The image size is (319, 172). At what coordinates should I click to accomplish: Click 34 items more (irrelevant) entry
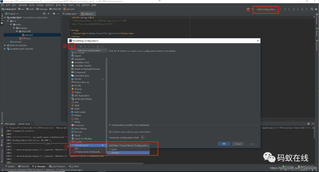[87, 152]
